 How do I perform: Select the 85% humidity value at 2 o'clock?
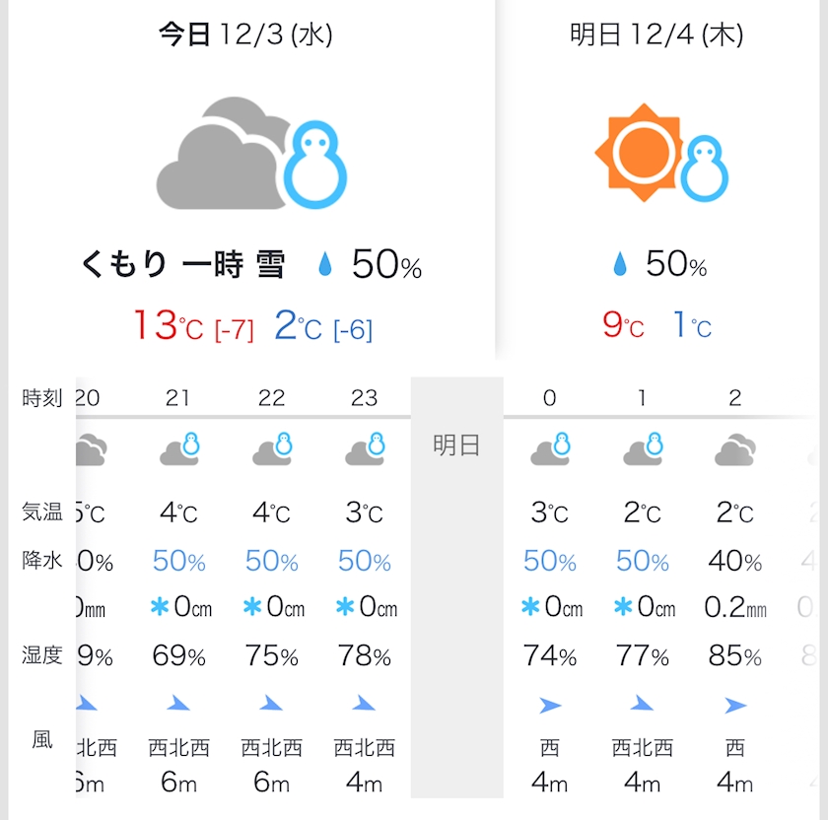(x=735, y=655)
